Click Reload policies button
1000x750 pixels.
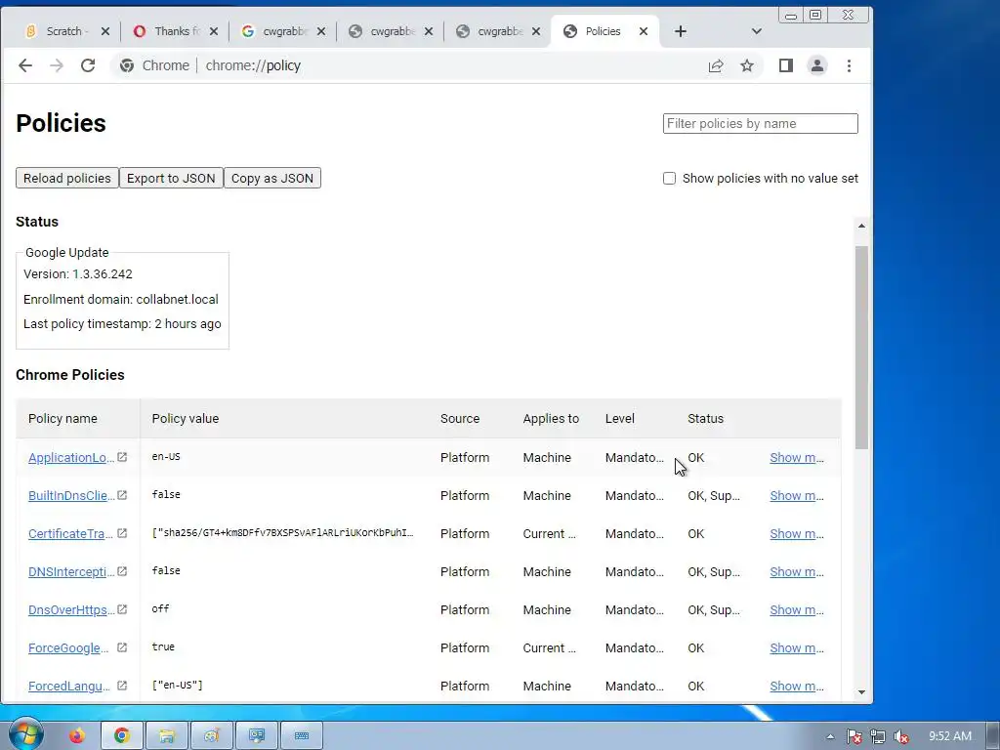click(x=67, y=178)
